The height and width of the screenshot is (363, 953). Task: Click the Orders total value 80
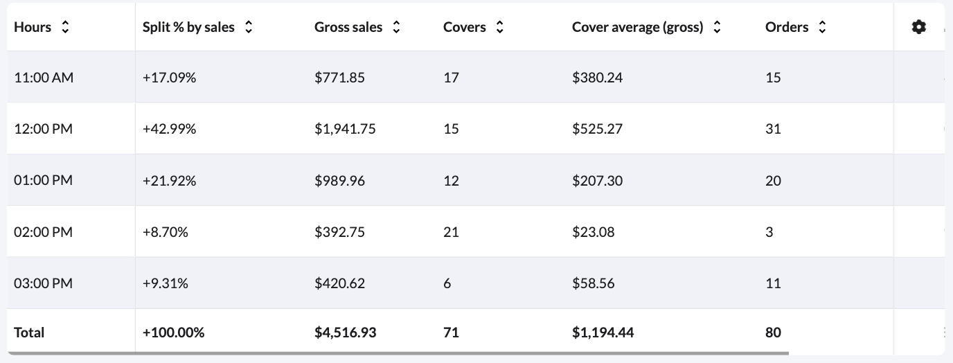coord(773,333)
